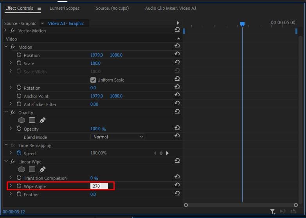This screenshot has height=218, width=306.
Task: Switch to the Lumetri Scopes tab
Action: (64, 8)
